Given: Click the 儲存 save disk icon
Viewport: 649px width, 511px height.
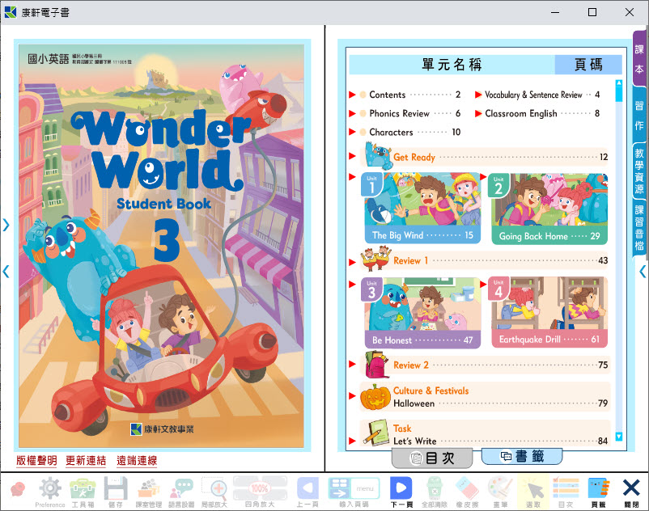Looking at the screenshot, I should pos(116,489).
